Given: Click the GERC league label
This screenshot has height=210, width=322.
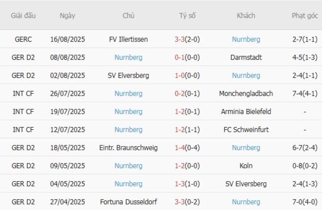Looking at the screenshot, I should point(23,39).
